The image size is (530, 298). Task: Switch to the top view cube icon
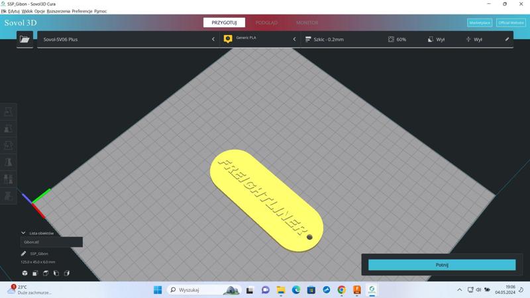click(x=46, y=273)
